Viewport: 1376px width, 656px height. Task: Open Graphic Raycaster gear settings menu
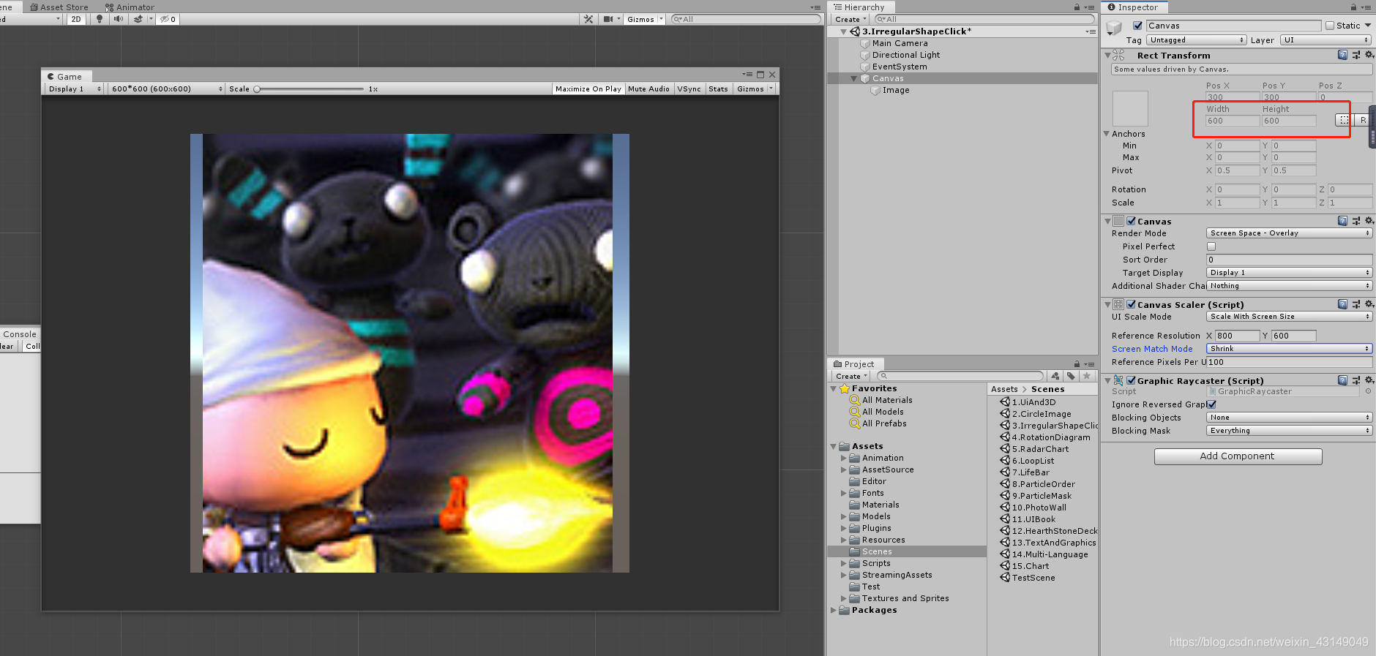[1369, 380]
